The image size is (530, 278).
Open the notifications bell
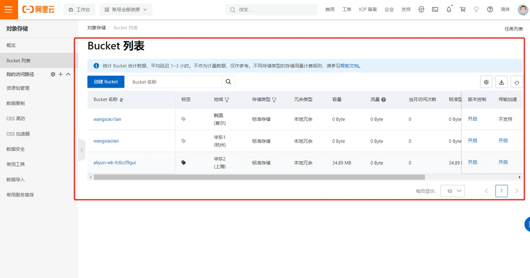point(449,9)
